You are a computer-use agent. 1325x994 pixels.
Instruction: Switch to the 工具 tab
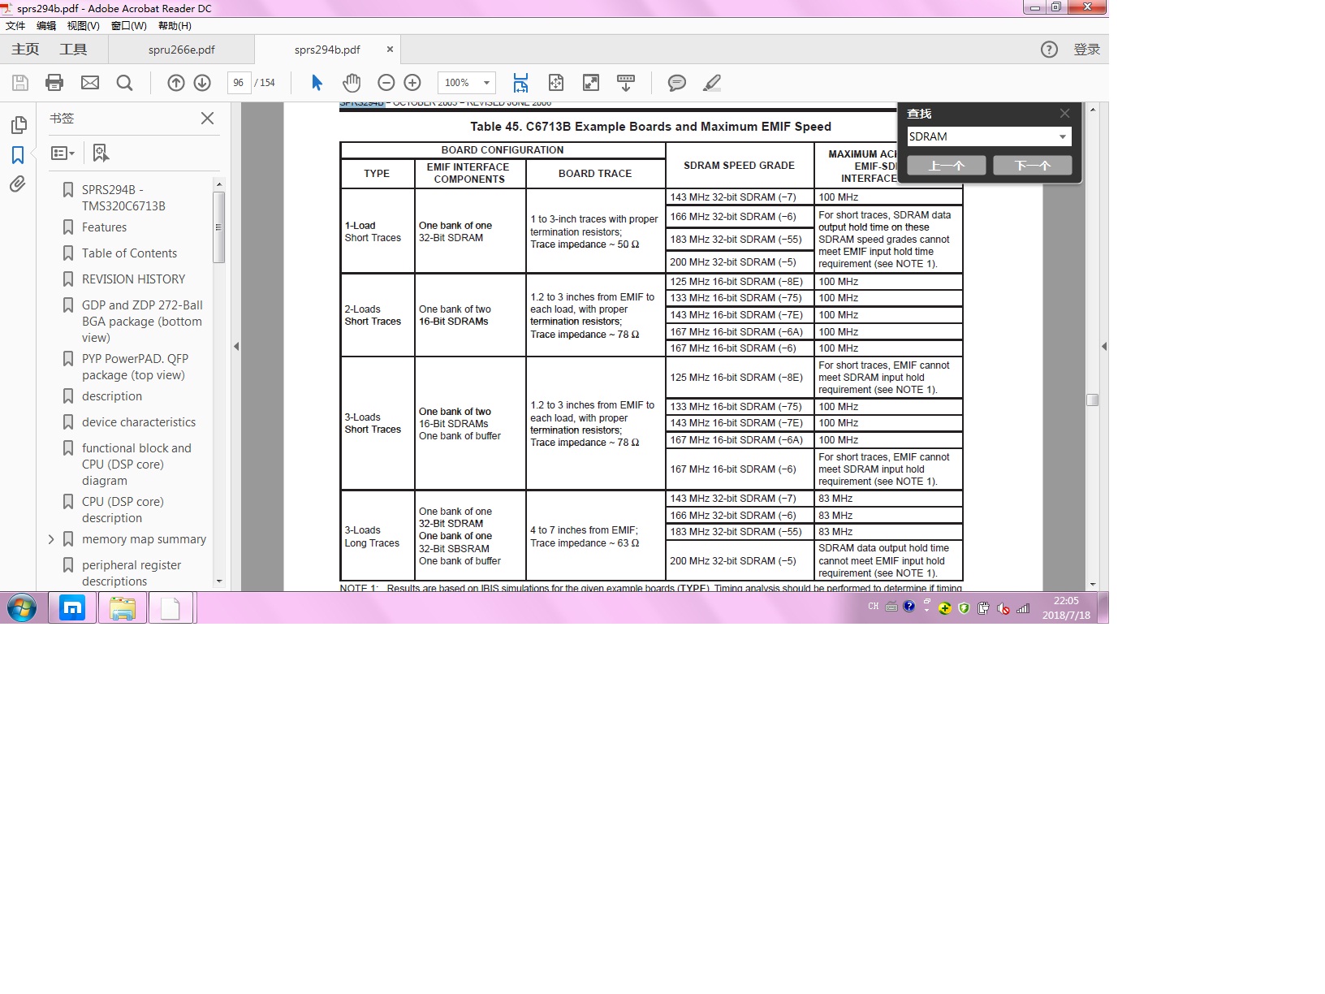click(73, 50)
